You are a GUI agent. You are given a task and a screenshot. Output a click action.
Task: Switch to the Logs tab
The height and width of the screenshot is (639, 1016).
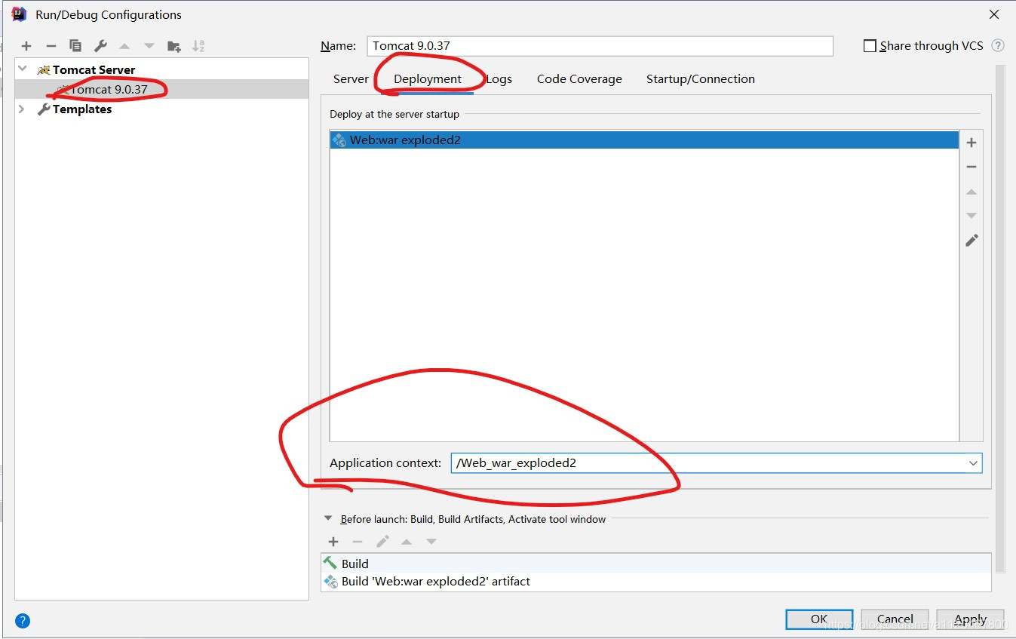[499, 79]
